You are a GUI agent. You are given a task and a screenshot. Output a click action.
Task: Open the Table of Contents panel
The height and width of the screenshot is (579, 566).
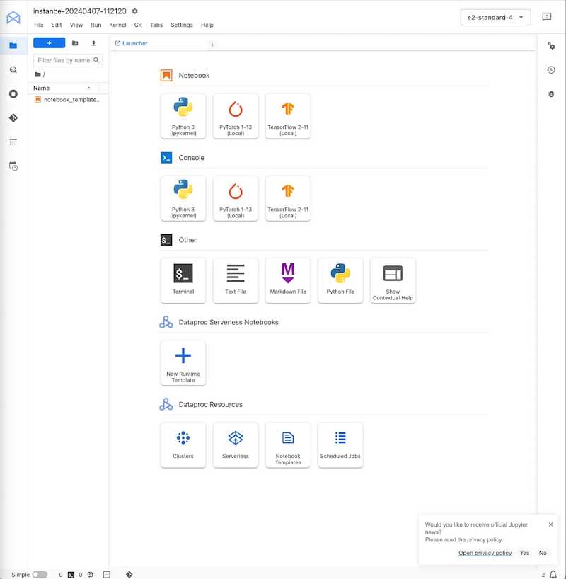[13, 142]
